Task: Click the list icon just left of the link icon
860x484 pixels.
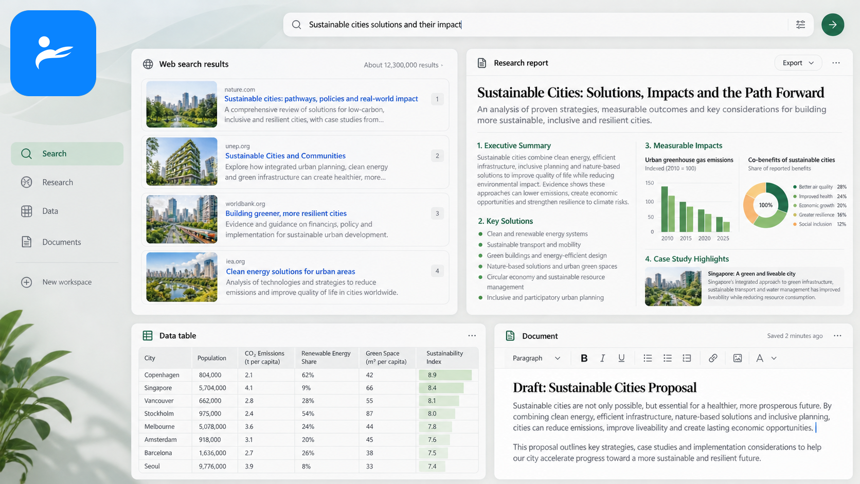Action: (687, 358)
